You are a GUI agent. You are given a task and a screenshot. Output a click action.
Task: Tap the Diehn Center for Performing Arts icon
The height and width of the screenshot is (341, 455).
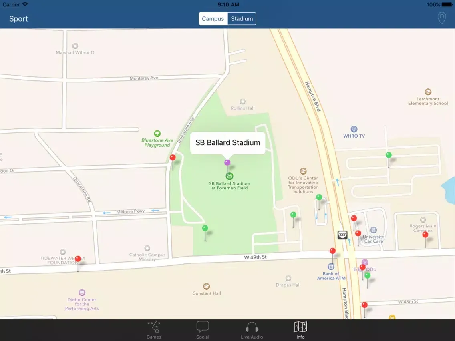pos(82,292)
